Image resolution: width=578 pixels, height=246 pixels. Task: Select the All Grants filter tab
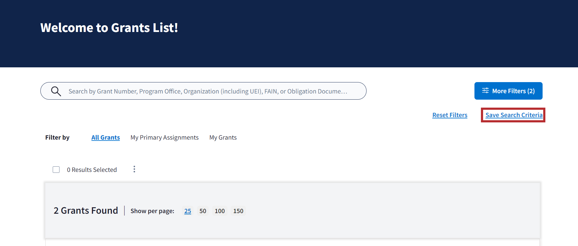[105, 137]
